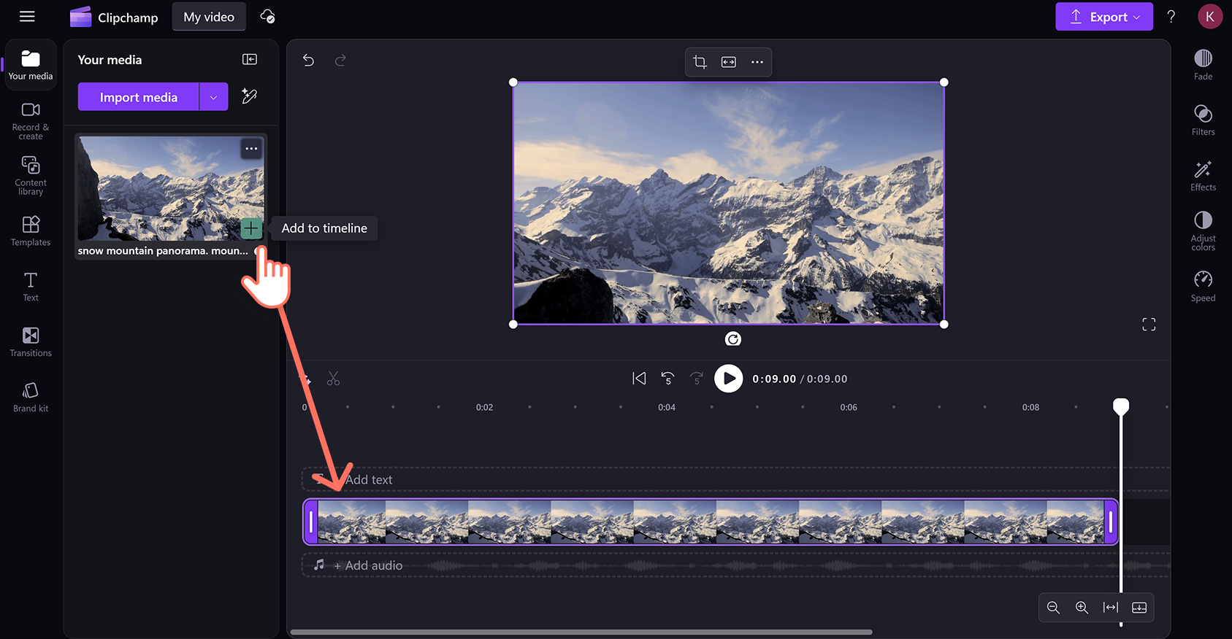The height and width of the screenshot is (639, 1232).
Task: Open the Effects panel
Action: [x=1203, y=175]
